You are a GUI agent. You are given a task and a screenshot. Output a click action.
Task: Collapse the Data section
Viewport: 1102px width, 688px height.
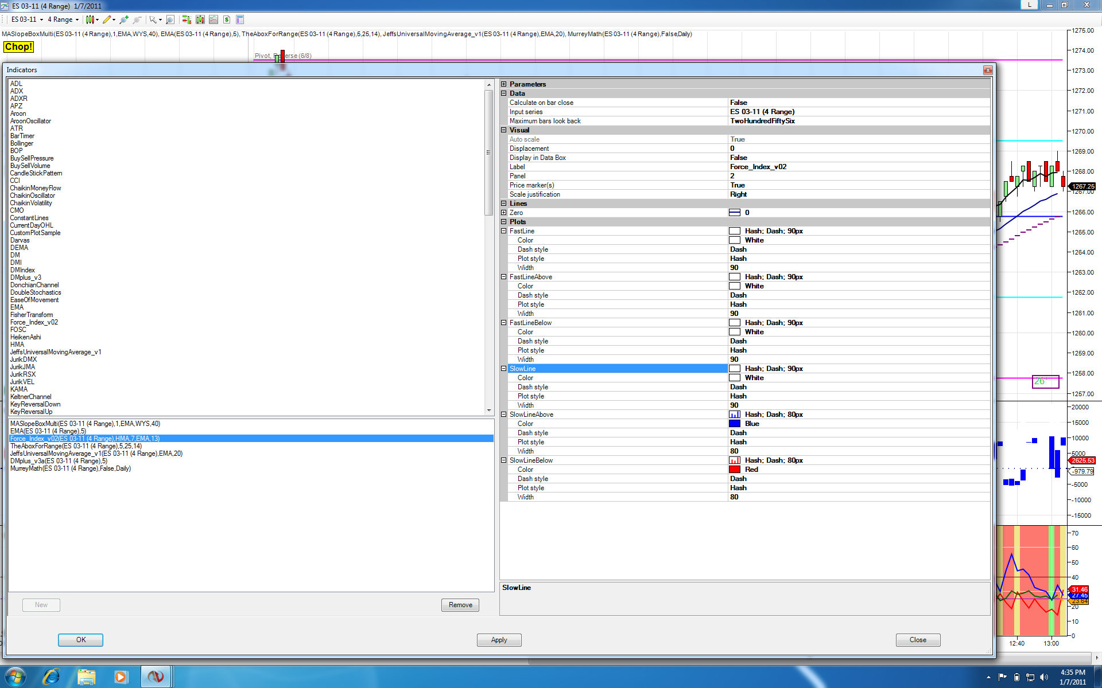504,93
